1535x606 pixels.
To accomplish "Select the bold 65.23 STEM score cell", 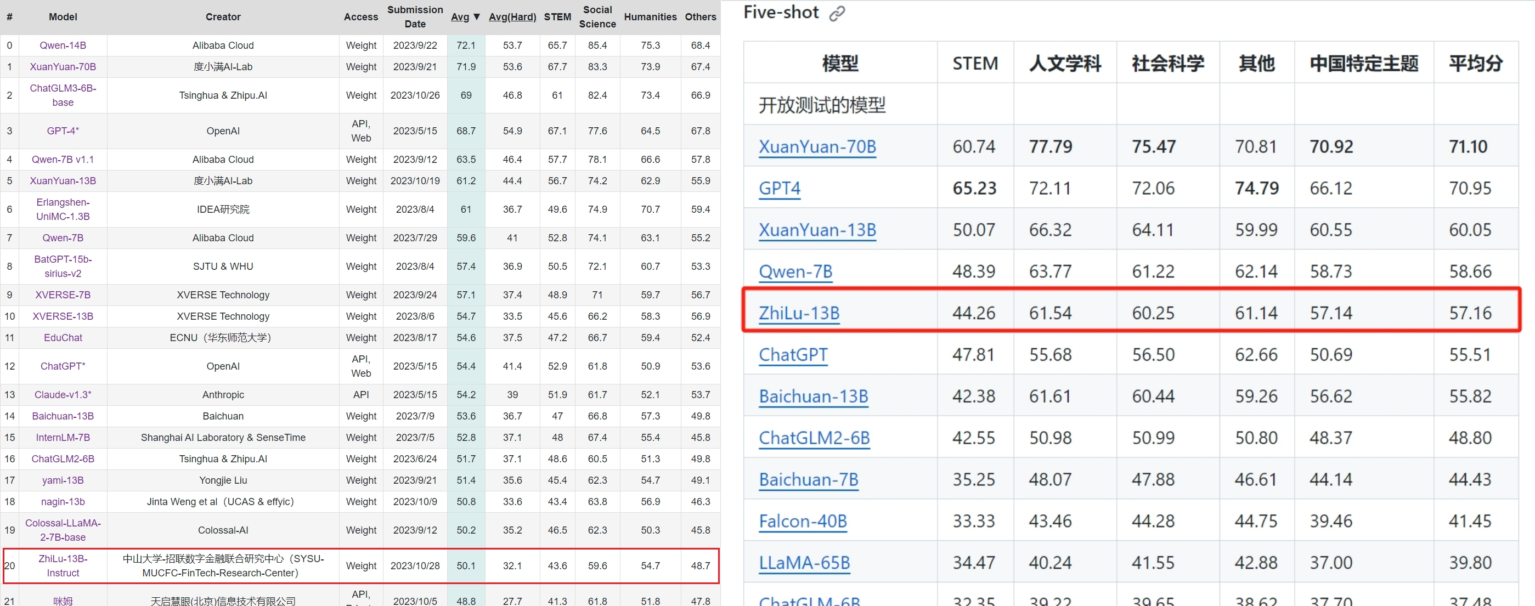I will 975,188.
